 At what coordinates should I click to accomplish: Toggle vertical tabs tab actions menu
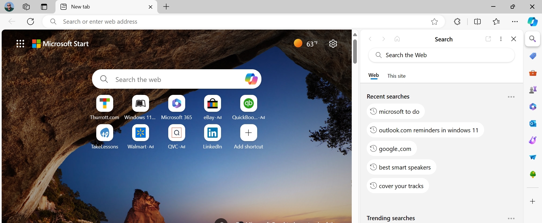pyautogui.click(x=44, y=7)
